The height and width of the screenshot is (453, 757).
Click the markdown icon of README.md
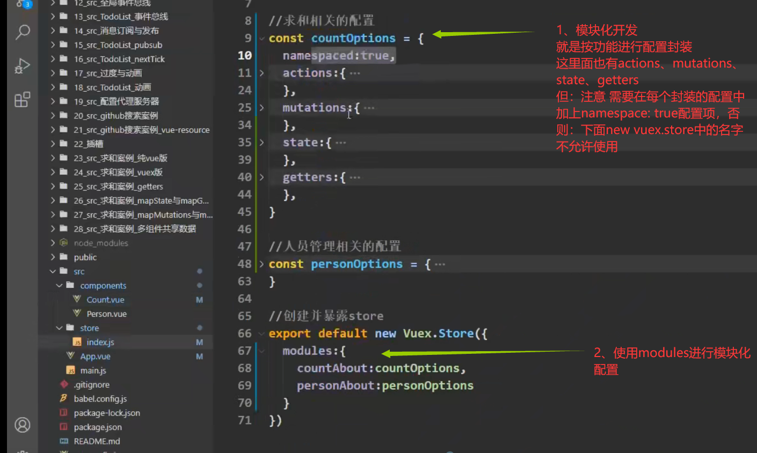click(x=64, y=441)
